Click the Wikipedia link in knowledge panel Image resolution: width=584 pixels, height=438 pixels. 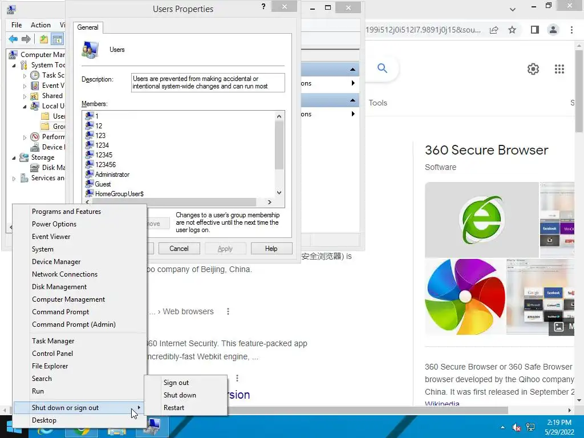[x=442, y=404]
